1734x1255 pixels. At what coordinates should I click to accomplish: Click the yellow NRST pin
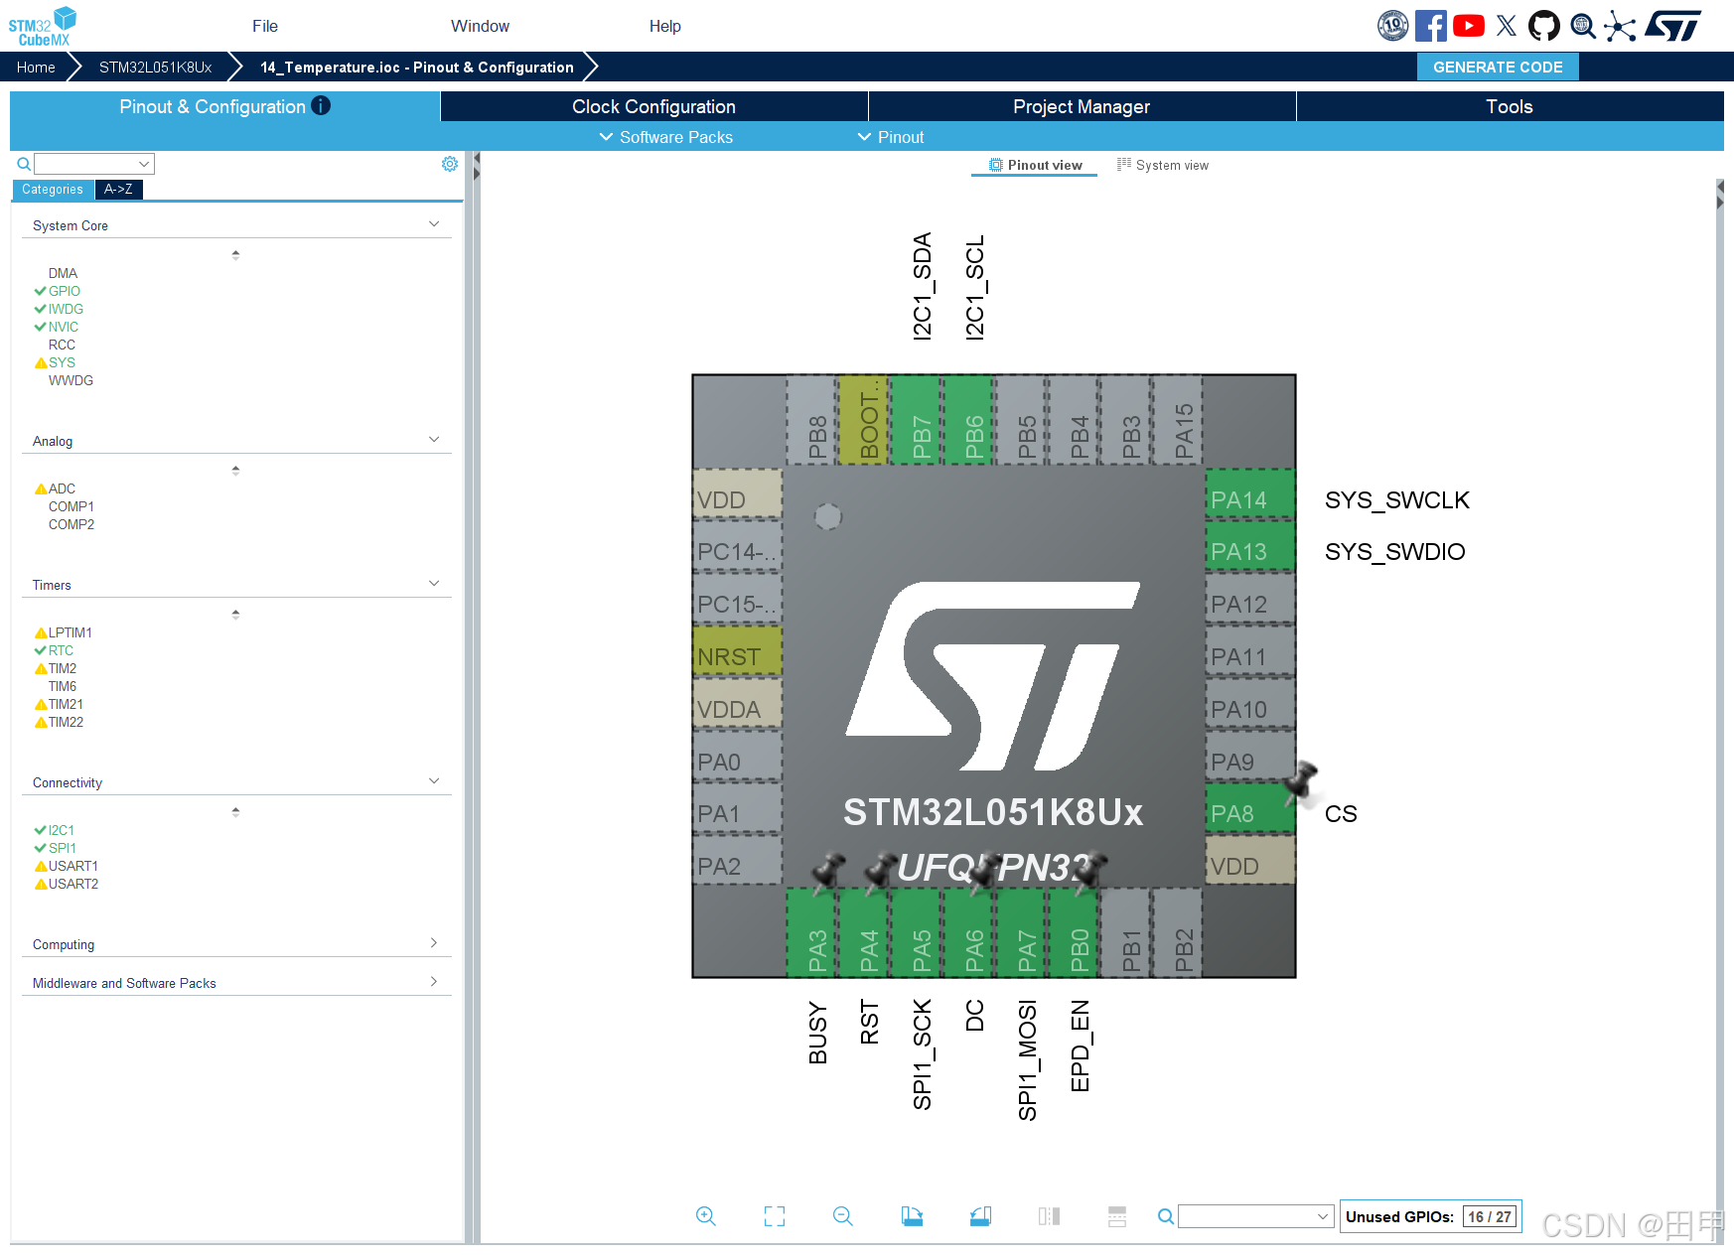pos(738,651)
